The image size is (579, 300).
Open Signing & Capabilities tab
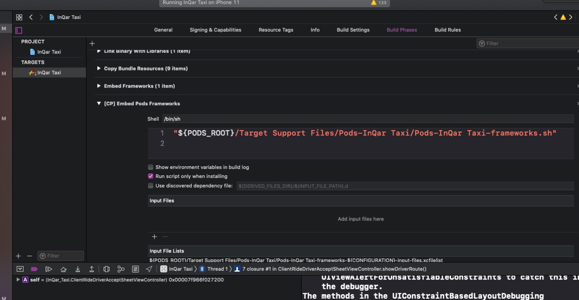[215, 30]
